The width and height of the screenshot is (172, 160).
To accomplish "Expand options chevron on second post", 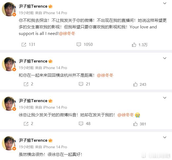I will pyautogui.click(x=165, y=58).
